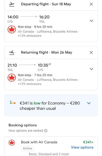
Task: Expand the €341 is low price insight
Action: coord(89,103)
